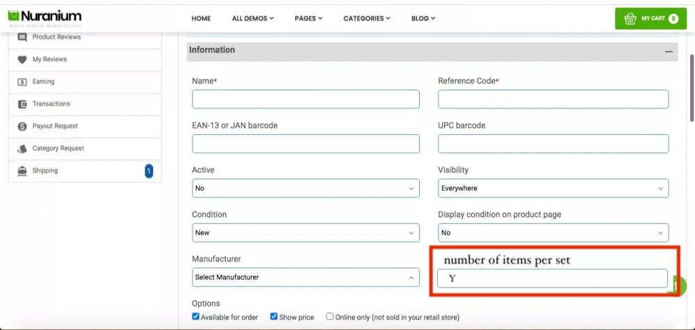The height and width of the screenshot is (330, 695).
Task: Click the My Reviews heart icon
Action: (22, 60)
